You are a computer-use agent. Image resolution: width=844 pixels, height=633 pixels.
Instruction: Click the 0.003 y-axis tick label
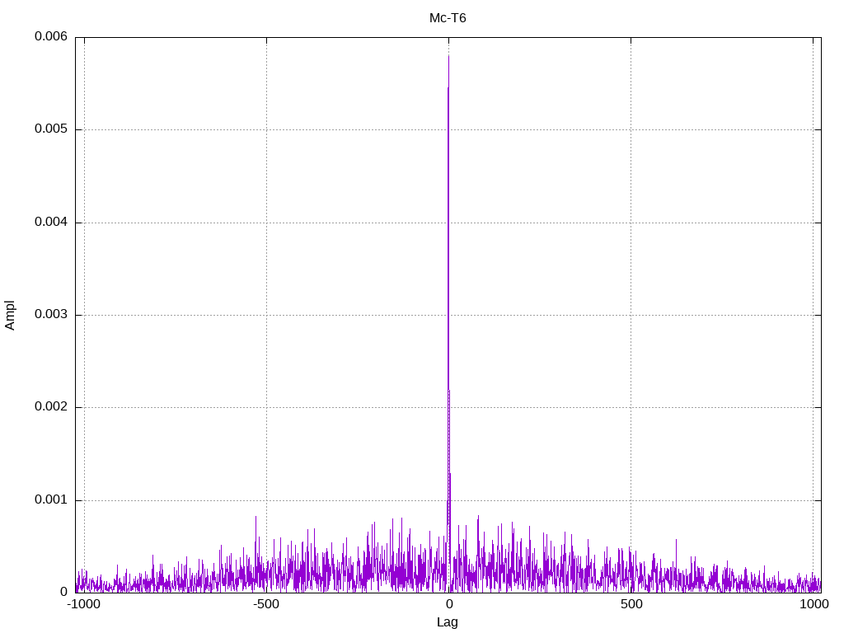coord(51,314)
